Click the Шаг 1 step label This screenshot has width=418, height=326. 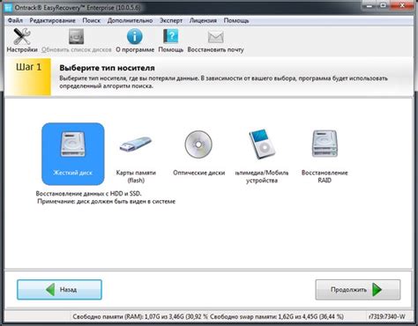point(28,67)
